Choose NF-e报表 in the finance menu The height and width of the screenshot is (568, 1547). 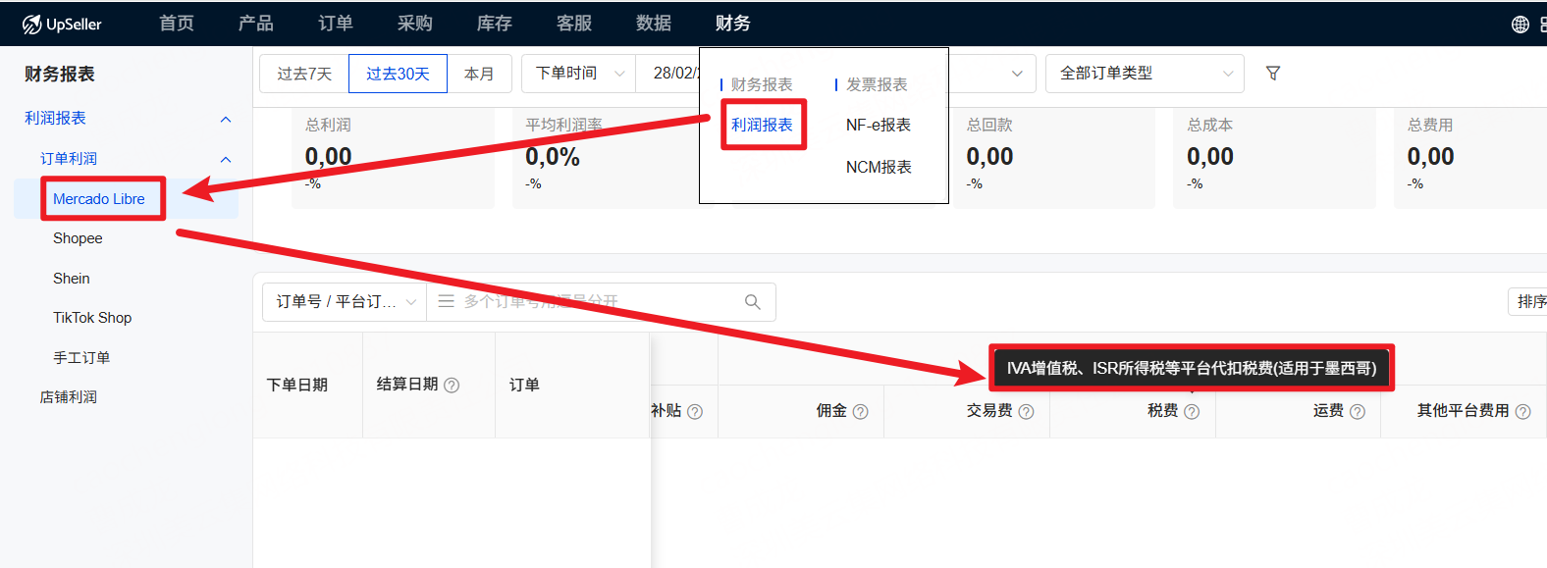pyautogui.click(x=878, y=126)
